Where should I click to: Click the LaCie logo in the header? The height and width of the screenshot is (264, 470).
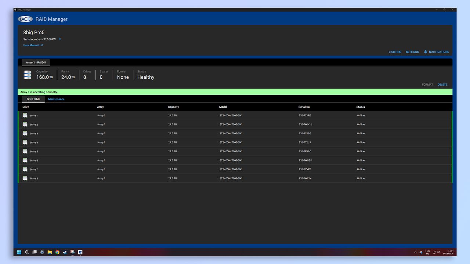click(25, 19)
